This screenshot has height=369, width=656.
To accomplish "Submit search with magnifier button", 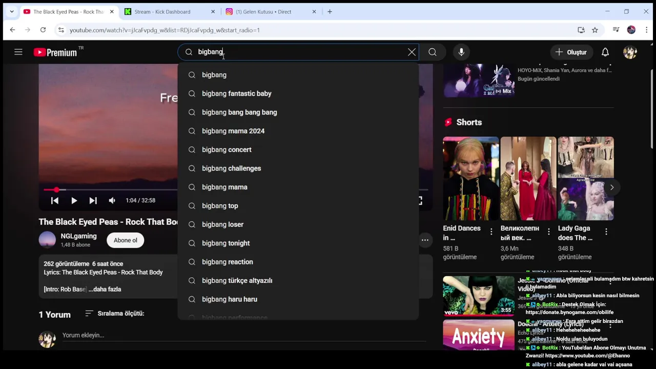I will point(433,52).
